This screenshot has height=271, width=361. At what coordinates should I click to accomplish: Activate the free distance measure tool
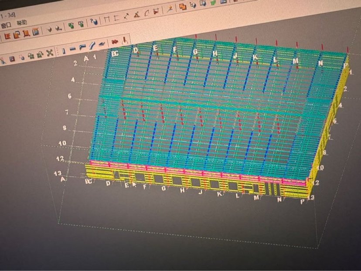pyautogui.click(x=126, y=16)
